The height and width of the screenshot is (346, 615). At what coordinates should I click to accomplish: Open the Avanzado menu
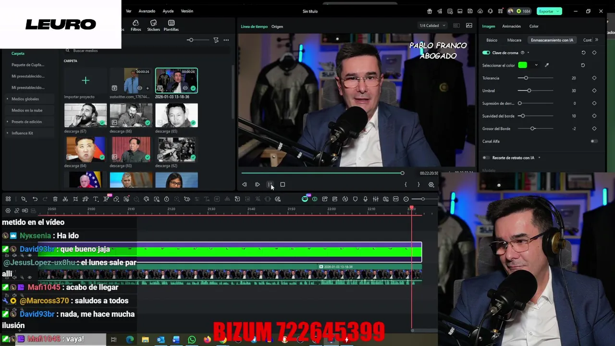point(147,11)
